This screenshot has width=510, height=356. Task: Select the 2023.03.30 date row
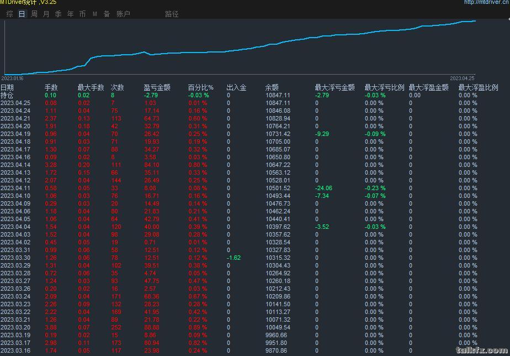(15, 258)
